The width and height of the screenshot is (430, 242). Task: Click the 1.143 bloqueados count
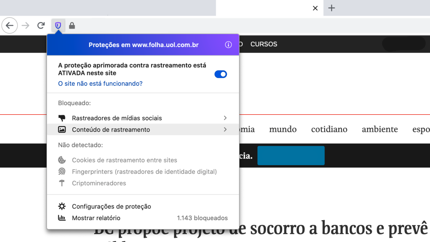[202, 218]
